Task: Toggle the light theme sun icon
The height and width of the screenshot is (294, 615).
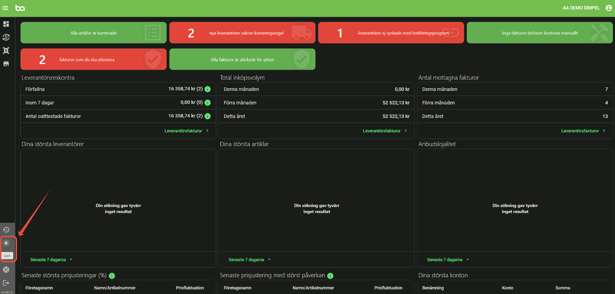Action: tap(6, 243)
